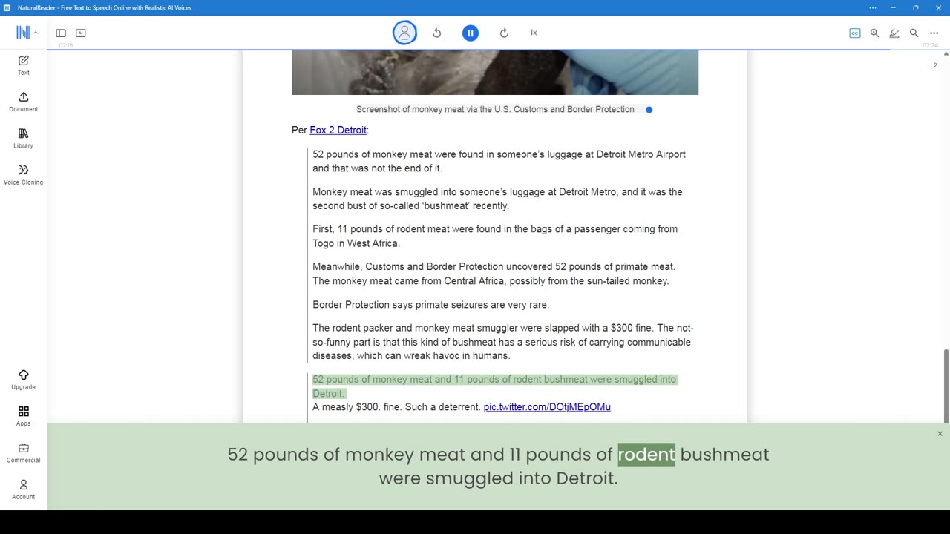The image size is (950, 534).
Task: Click the page number 2 indicator
Action: point(935,65)
